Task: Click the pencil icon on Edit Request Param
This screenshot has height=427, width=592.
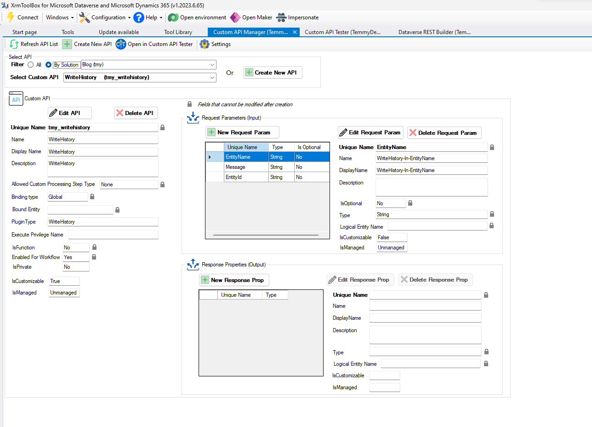Action: 343,133
